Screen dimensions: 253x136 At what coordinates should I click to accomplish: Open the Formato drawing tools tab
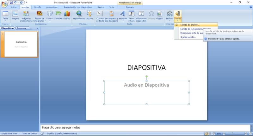click(130, 7)
